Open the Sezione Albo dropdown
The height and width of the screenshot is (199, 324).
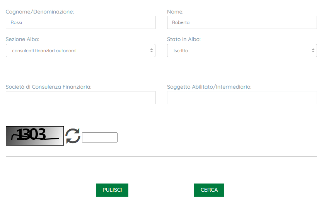tap(80, 51)
